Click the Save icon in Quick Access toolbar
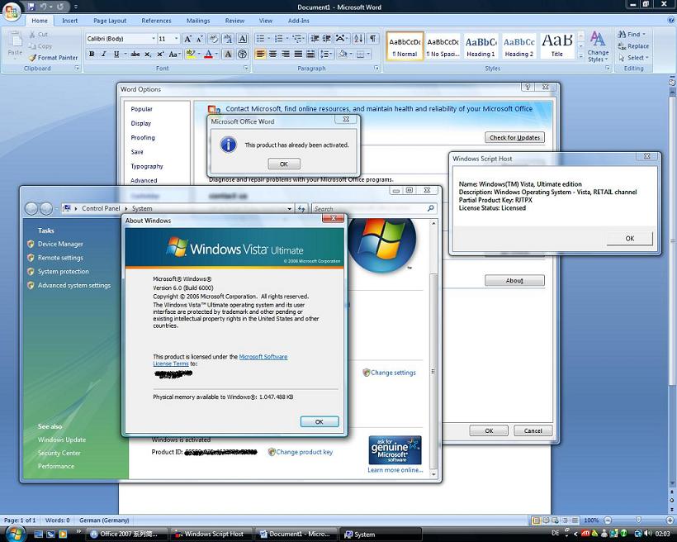 coord(31,7)
